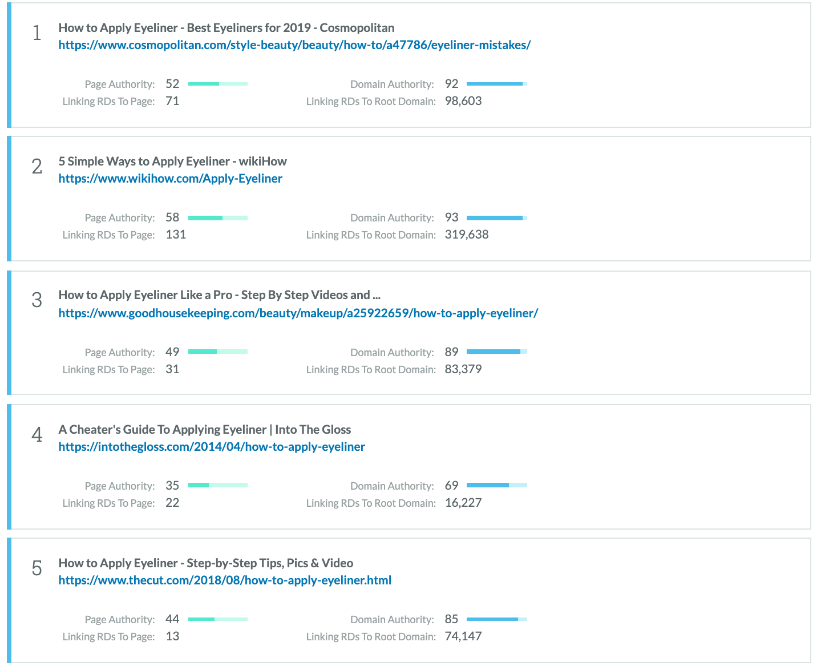Open the thecut.com how-to-apply-eyeliner.html link

[225, 580]
